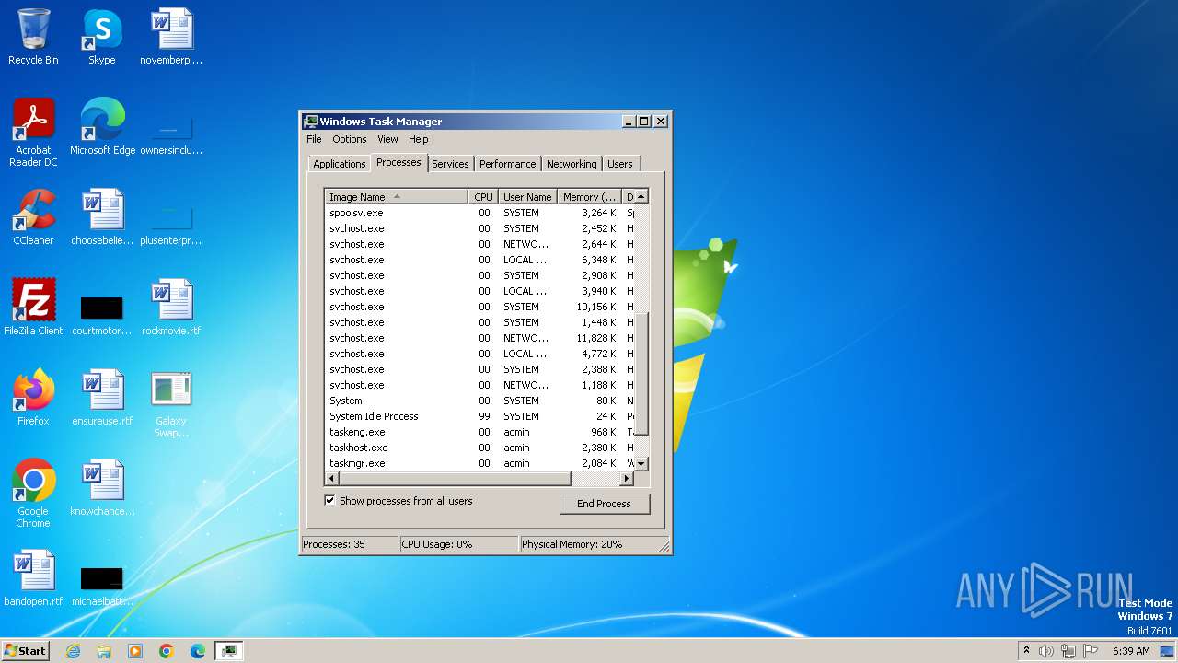Launch the Skype desktop shortcut
Image resolution: width=1178 pixels, height=663 pixels.
pyautogui.click(x=102, y=37)
